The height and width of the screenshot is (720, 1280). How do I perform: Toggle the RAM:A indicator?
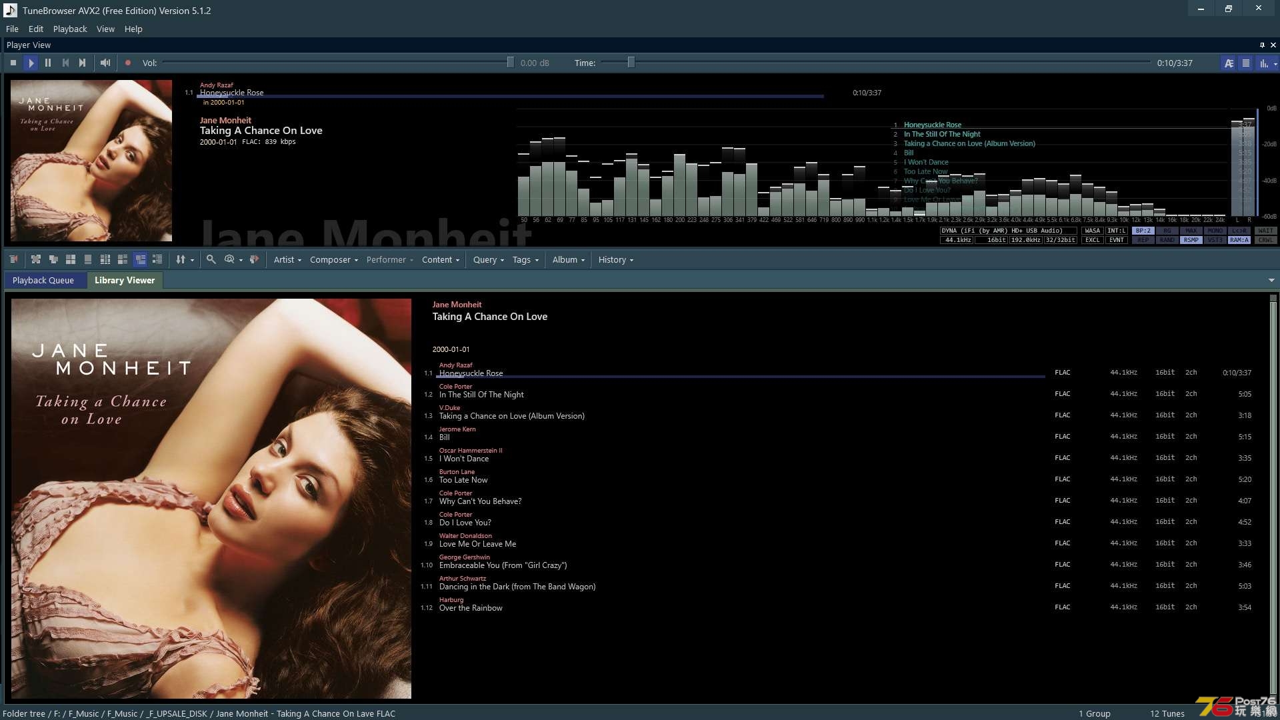click(x=1239, y=240)
